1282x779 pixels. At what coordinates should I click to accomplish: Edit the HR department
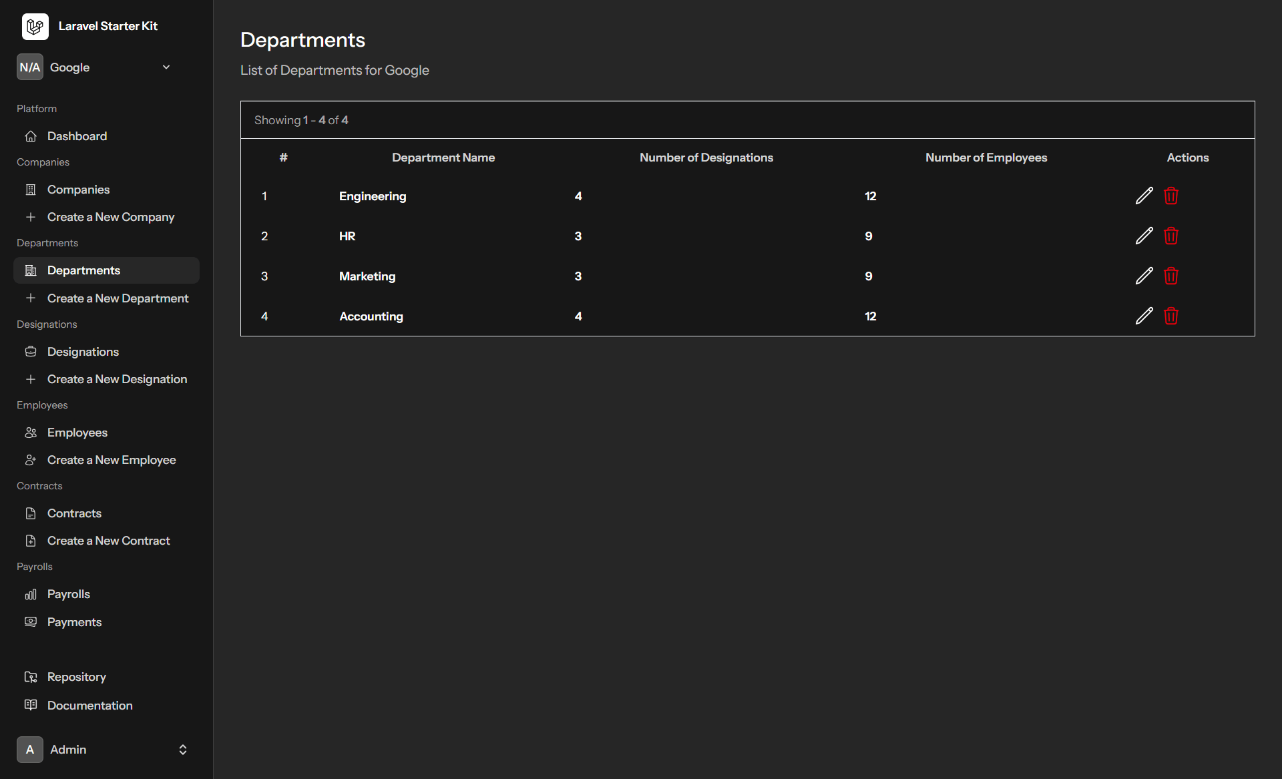point(1144,236)
